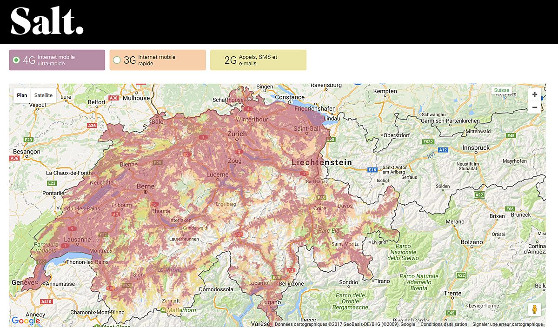Click Zurich on the map
This screenshot has height=335, width=558.
pyautogui.click(x=237, y=134)
